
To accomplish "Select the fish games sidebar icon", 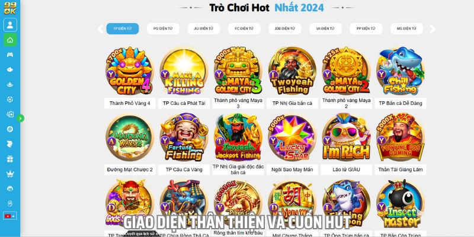I will click(10, 69).
